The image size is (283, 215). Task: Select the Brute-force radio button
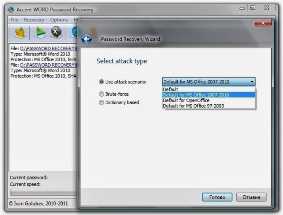(102, 94)
